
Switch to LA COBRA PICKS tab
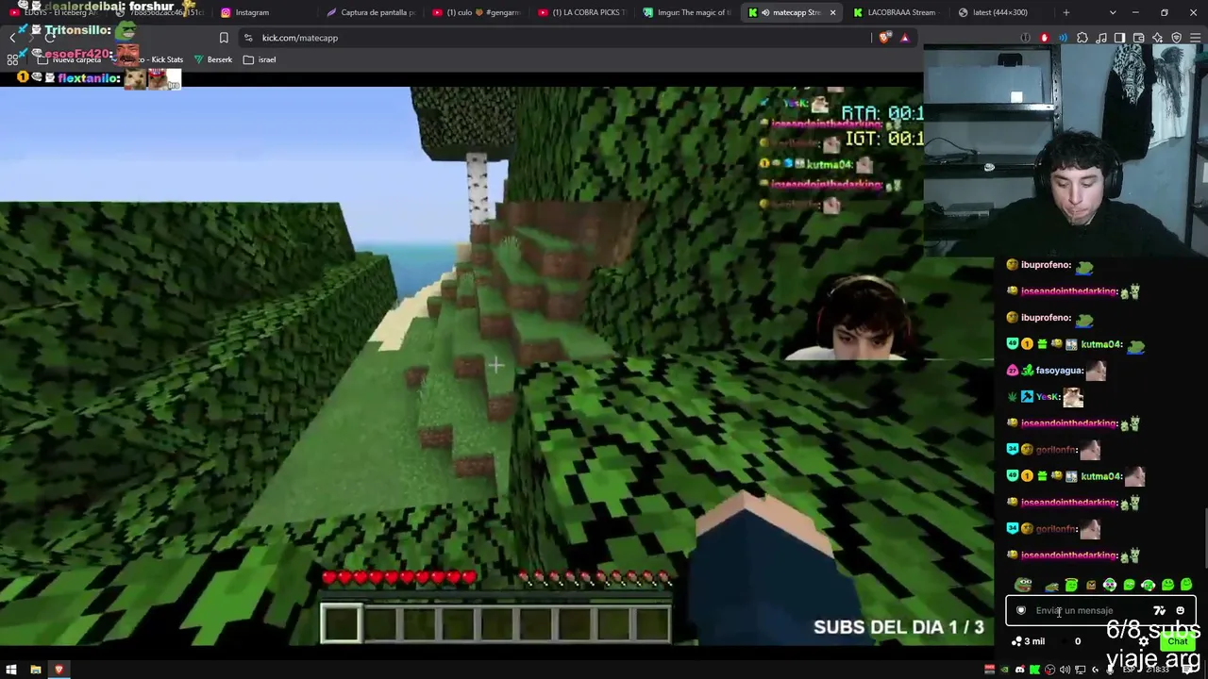(584, 12)
